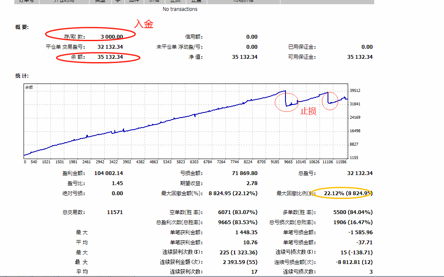Click the 39512 value on chart axis
Viewport: 444px width, 277px height.
tap(355, 91)
